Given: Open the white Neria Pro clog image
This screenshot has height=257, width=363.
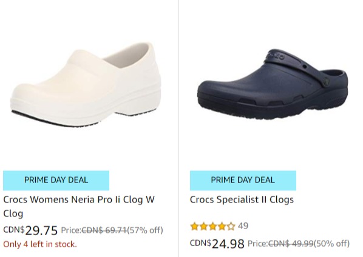Looking at the screenshot, I should click(x=86, y=84).
